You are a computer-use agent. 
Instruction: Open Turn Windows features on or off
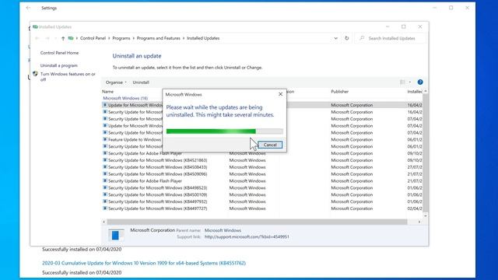pos(68,76)
